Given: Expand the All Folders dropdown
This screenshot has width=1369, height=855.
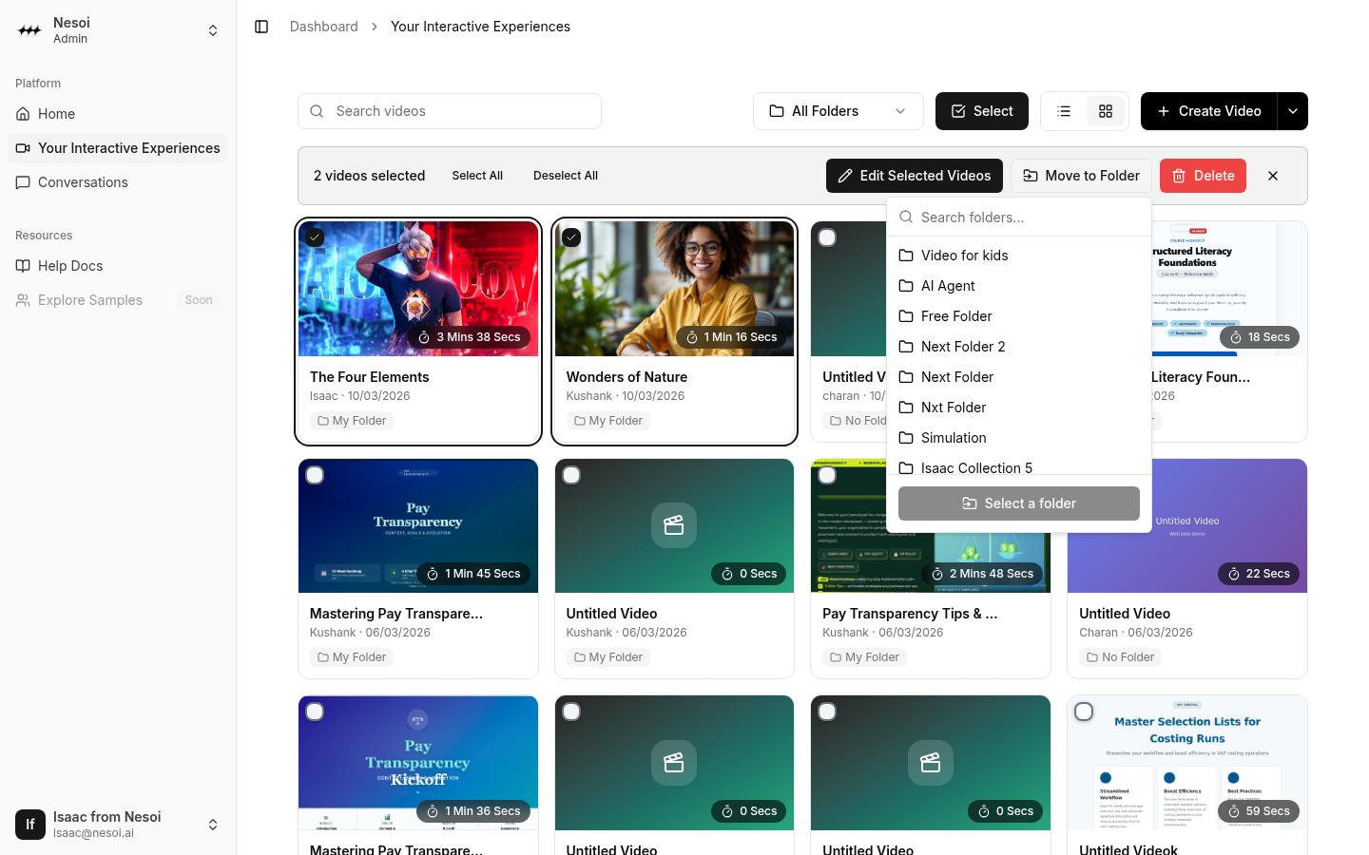Looking at the screenshot, I should (x=838, y=111).
